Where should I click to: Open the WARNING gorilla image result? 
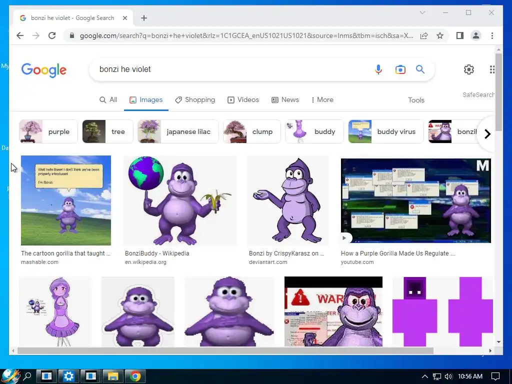coord(333,311)
